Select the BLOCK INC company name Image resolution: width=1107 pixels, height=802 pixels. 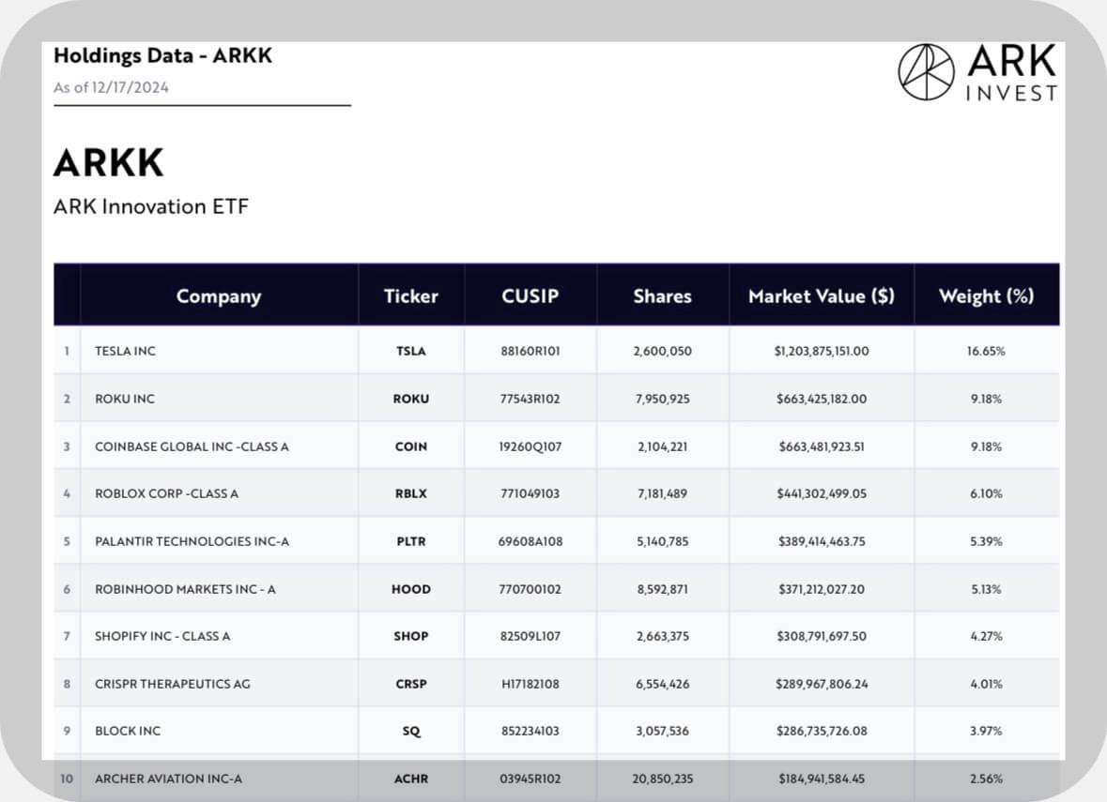(128, 731)
